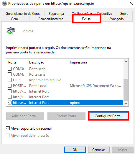This screenshot has width=135, height=154.
Task: Click the npime network printer icon
Action: click(x=11, y=31)
